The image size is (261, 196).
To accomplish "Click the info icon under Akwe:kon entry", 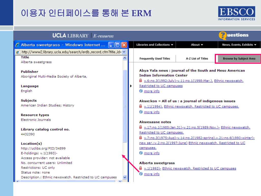I will tap(141, 112).
